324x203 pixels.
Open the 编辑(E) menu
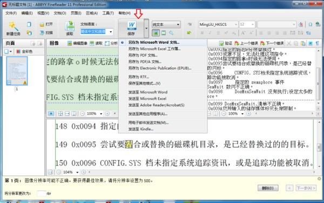tap(27, 13)
